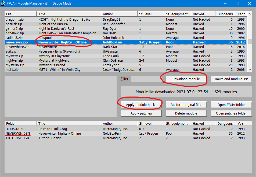This screenshot has height=177, width=256.
Task: Click the Download module list button
Action: (231, 79)
